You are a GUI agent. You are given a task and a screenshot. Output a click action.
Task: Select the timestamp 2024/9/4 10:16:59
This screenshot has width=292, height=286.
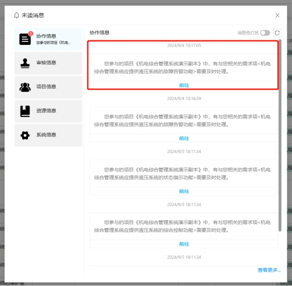point(184,98)
